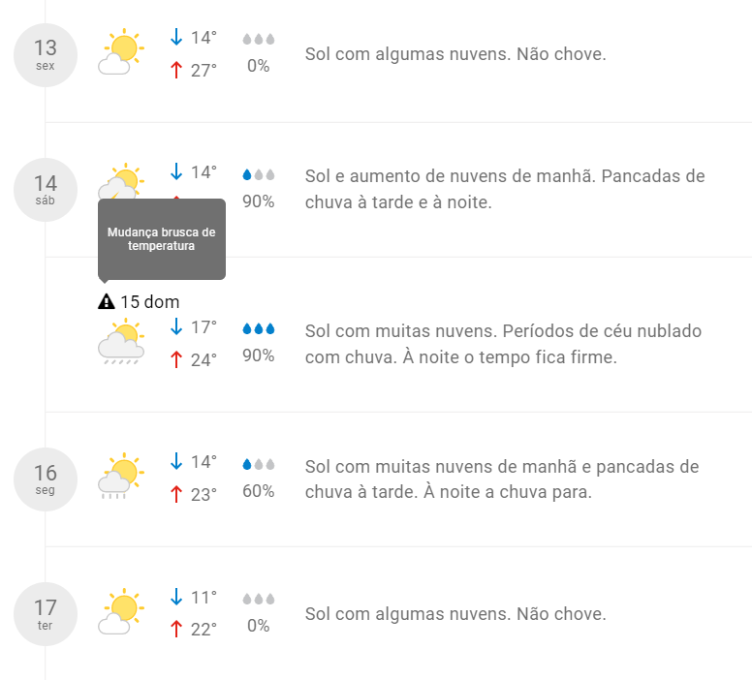The image size is (752, 680).
Task: Click the 15 dom date label
Action: pos(149,302)
